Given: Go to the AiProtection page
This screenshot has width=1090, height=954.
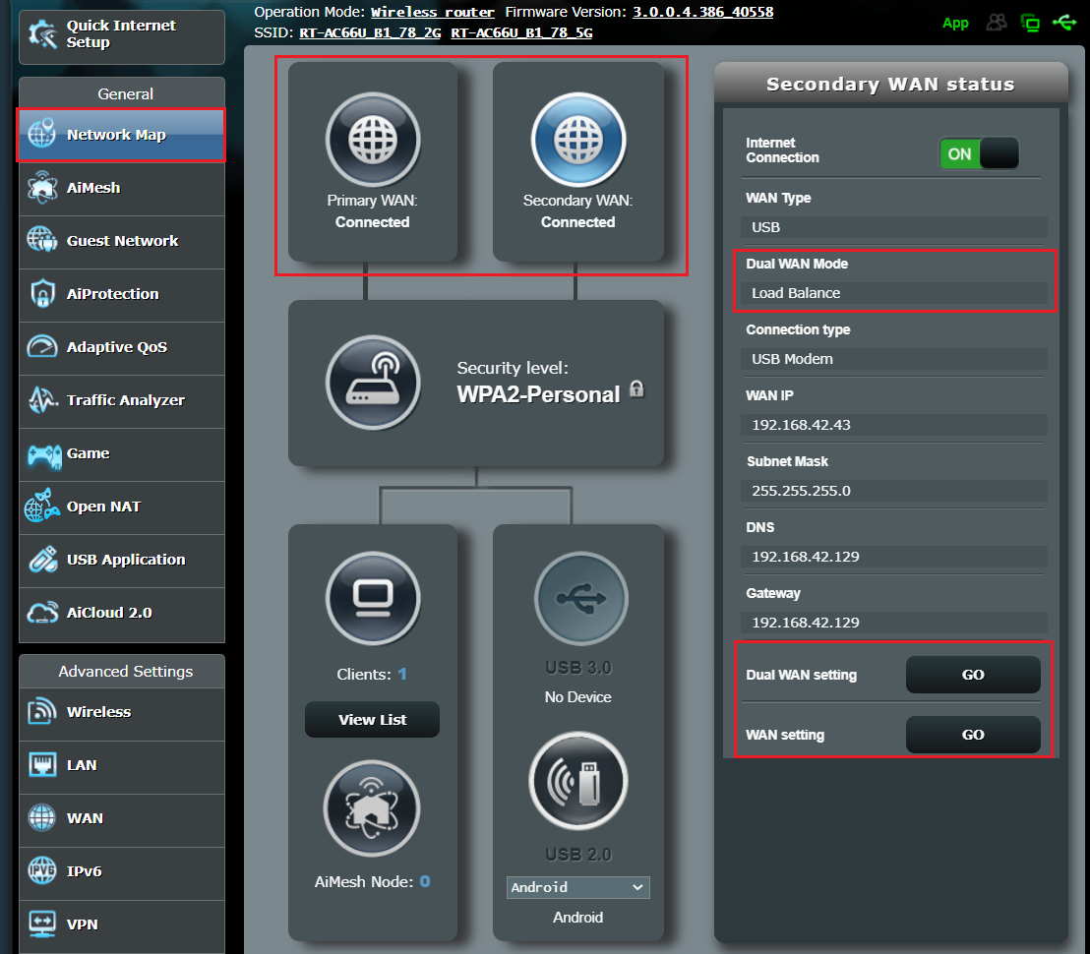Looking at the screenshot, I should pyautogui.click(x=122, y=295).
